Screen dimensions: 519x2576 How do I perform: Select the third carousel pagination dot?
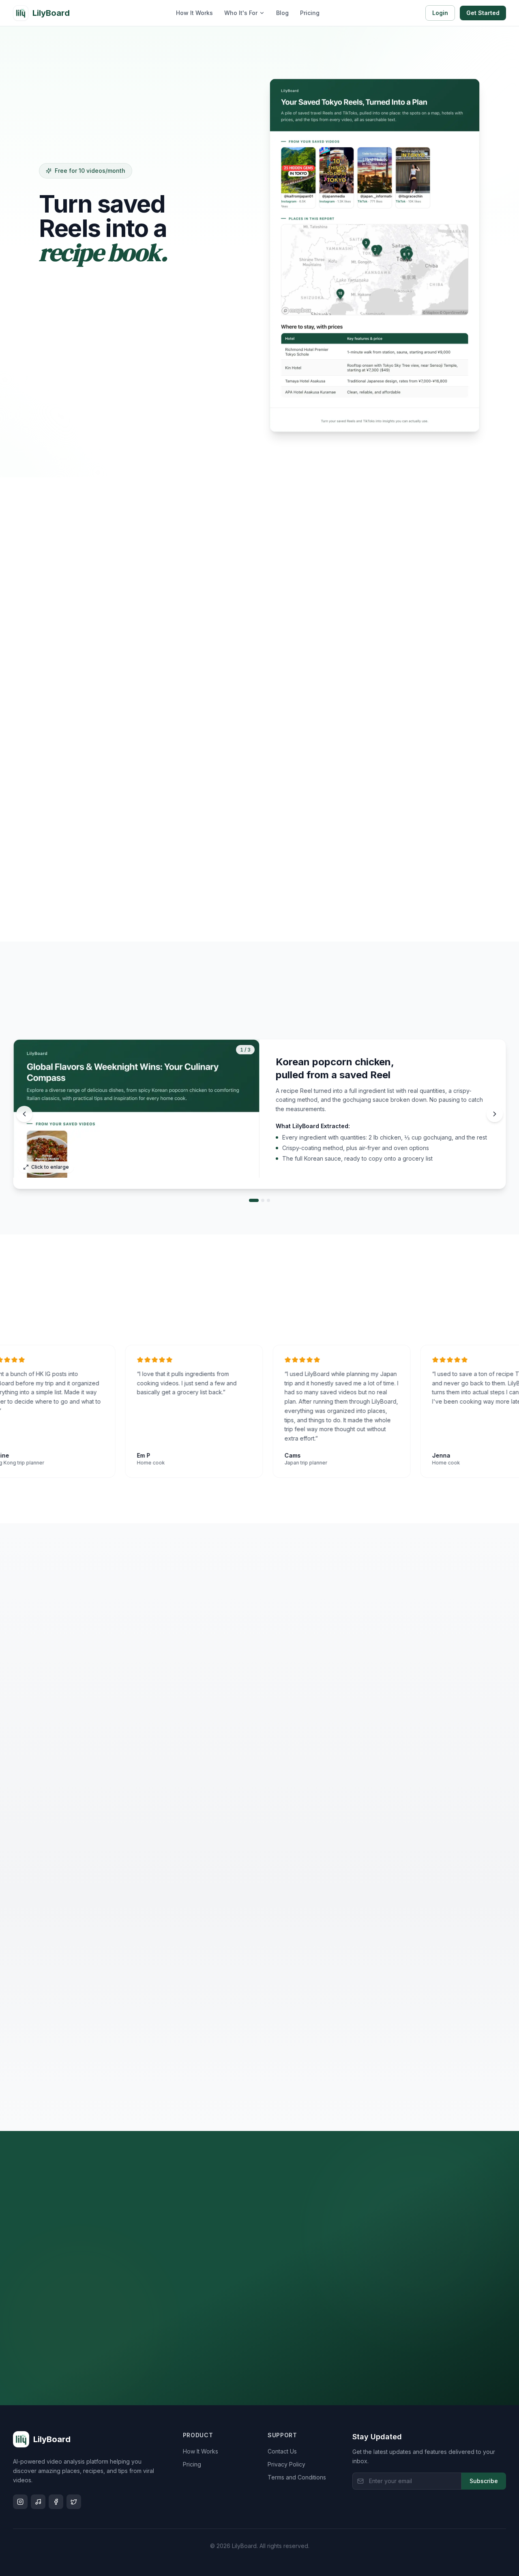click(268, 1200)
